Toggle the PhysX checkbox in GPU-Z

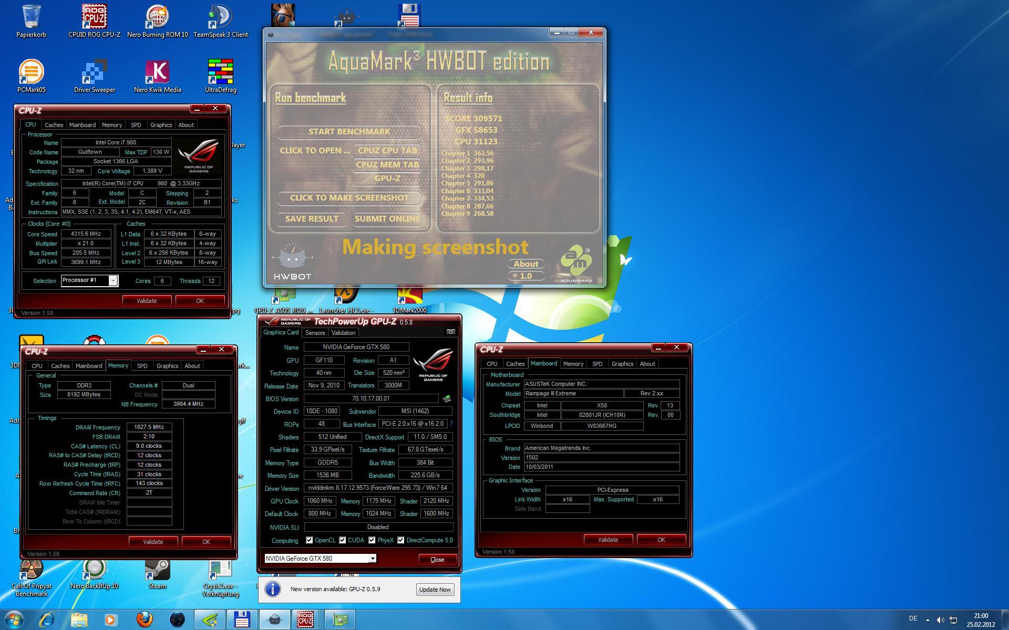point(372,540)
